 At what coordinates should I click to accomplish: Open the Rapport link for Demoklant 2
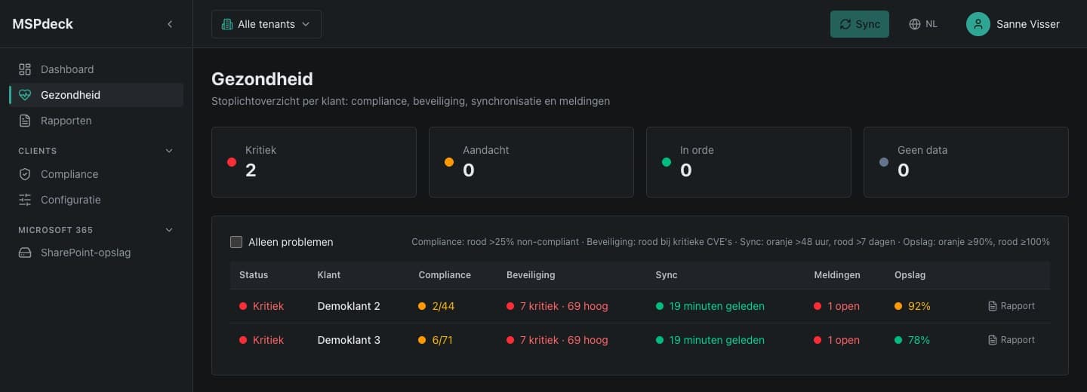point(1012,306)
